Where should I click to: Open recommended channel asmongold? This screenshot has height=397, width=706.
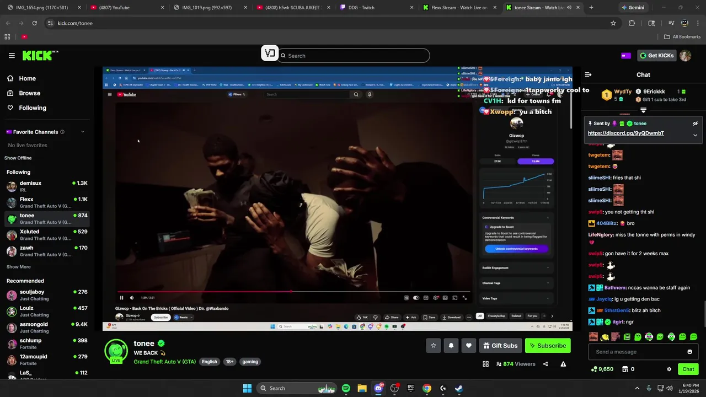[47, 328]
